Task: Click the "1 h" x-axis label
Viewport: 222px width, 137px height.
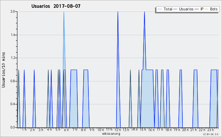Action: [24, 130]
